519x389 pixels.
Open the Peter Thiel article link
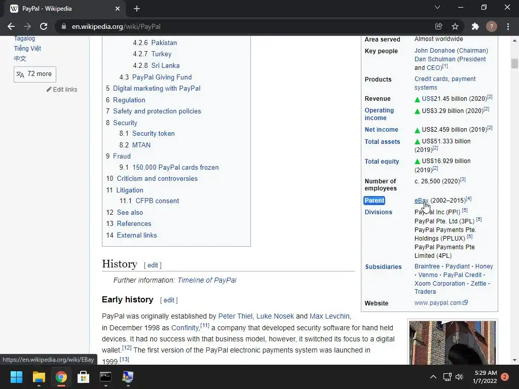pos(235,316)
